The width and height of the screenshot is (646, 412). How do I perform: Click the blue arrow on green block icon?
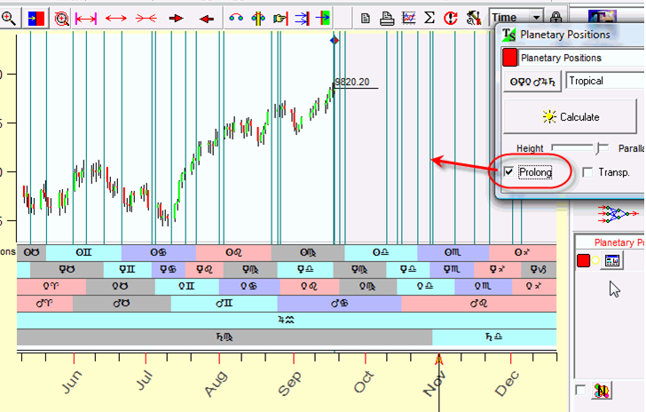[323, 18]
